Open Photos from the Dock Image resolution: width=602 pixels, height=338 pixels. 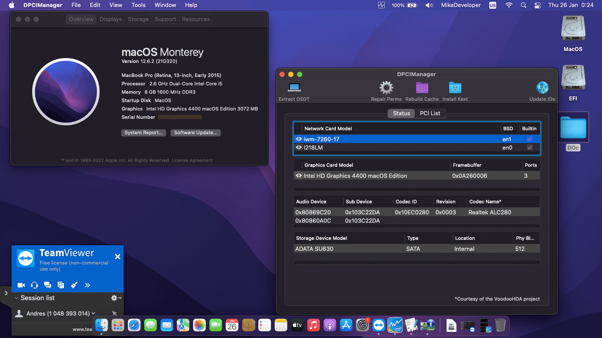199,325
